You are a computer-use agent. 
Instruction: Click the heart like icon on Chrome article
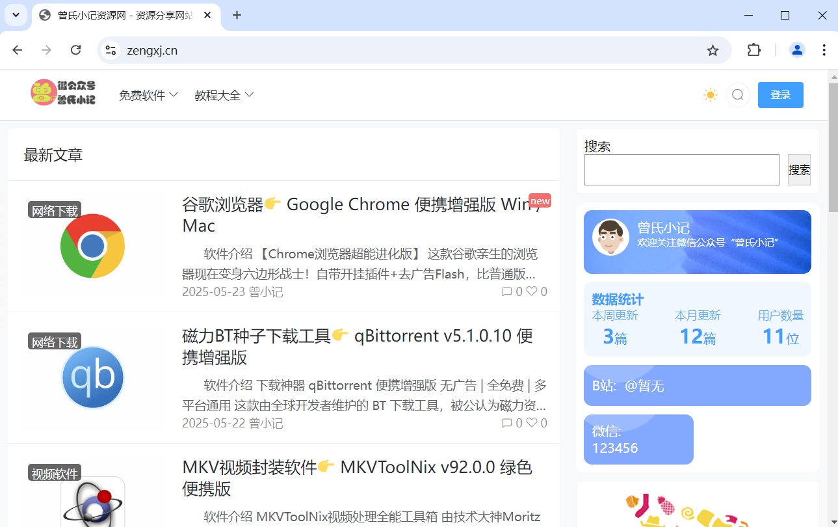click(532, 291)
